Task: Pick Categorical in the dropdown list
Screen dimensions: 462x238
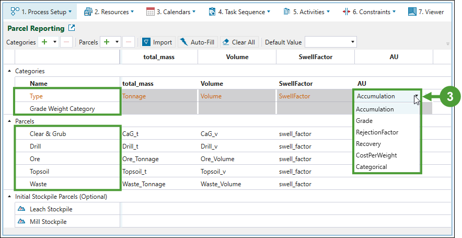Action: pos(371,167)
